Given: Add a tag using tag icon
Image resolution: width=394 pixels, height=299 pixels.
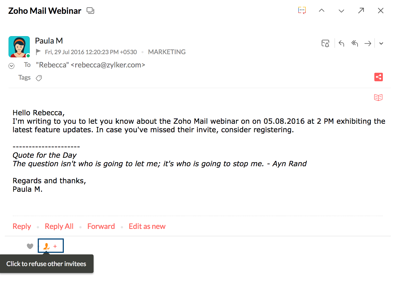Looking at the screenshot, I should [39, 78].
